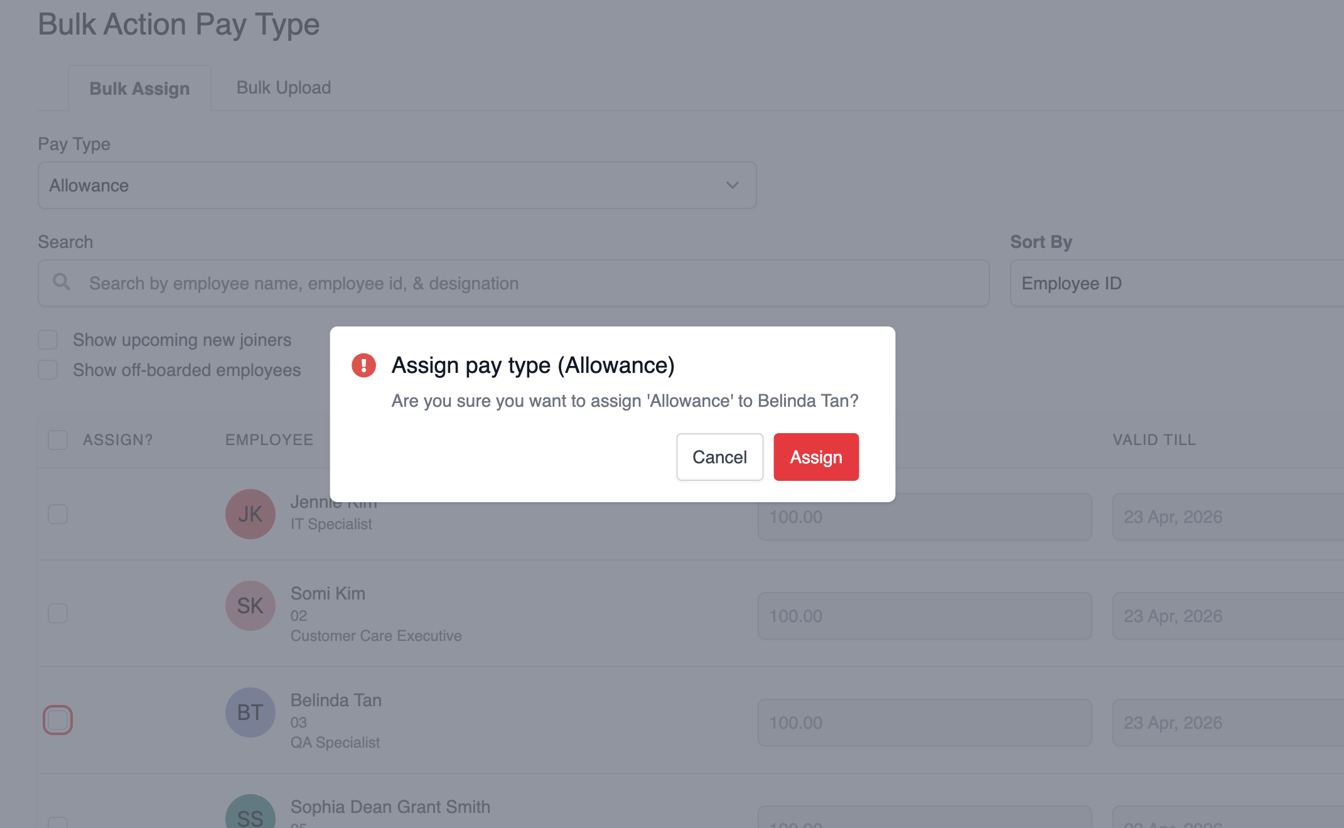Screen dimensions: 1344x828
Task: Click Sophia Dean's SS avatar
Action: pos(250,815)
